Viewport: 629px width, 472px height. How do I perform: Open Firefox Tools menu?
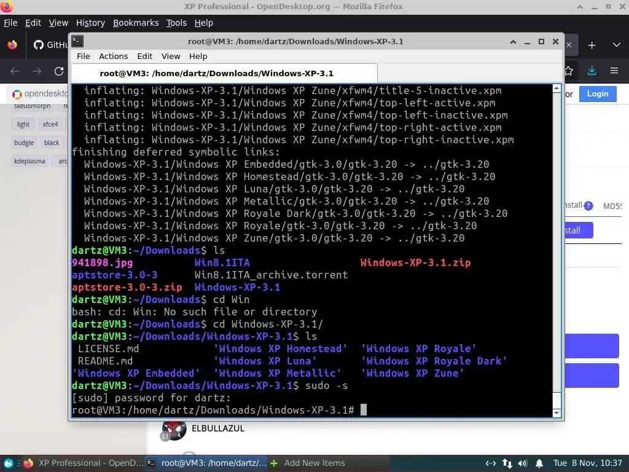tap(176, 23)
